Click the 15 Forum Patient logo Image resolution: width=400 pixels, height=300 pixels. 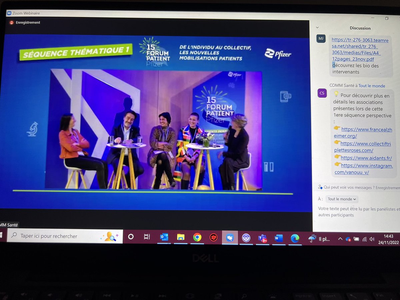point(155,51)
